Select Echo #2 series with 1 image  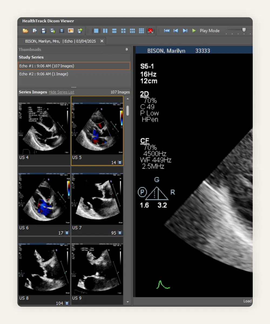(x=74, y=74)
